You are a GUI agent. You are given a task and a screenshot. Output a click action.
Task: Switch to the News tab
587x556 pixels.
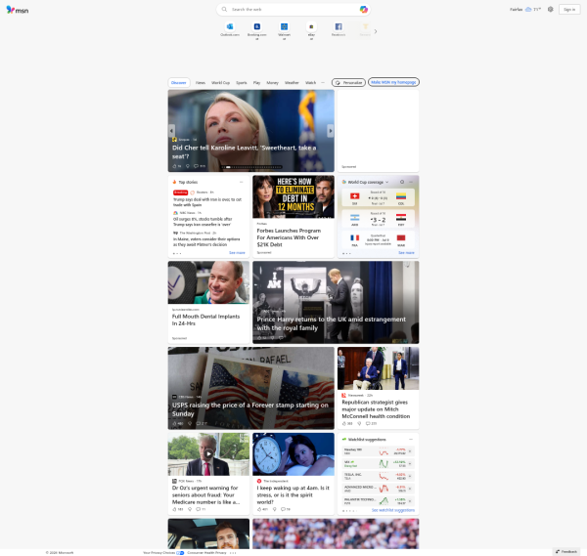pos(201,83)
